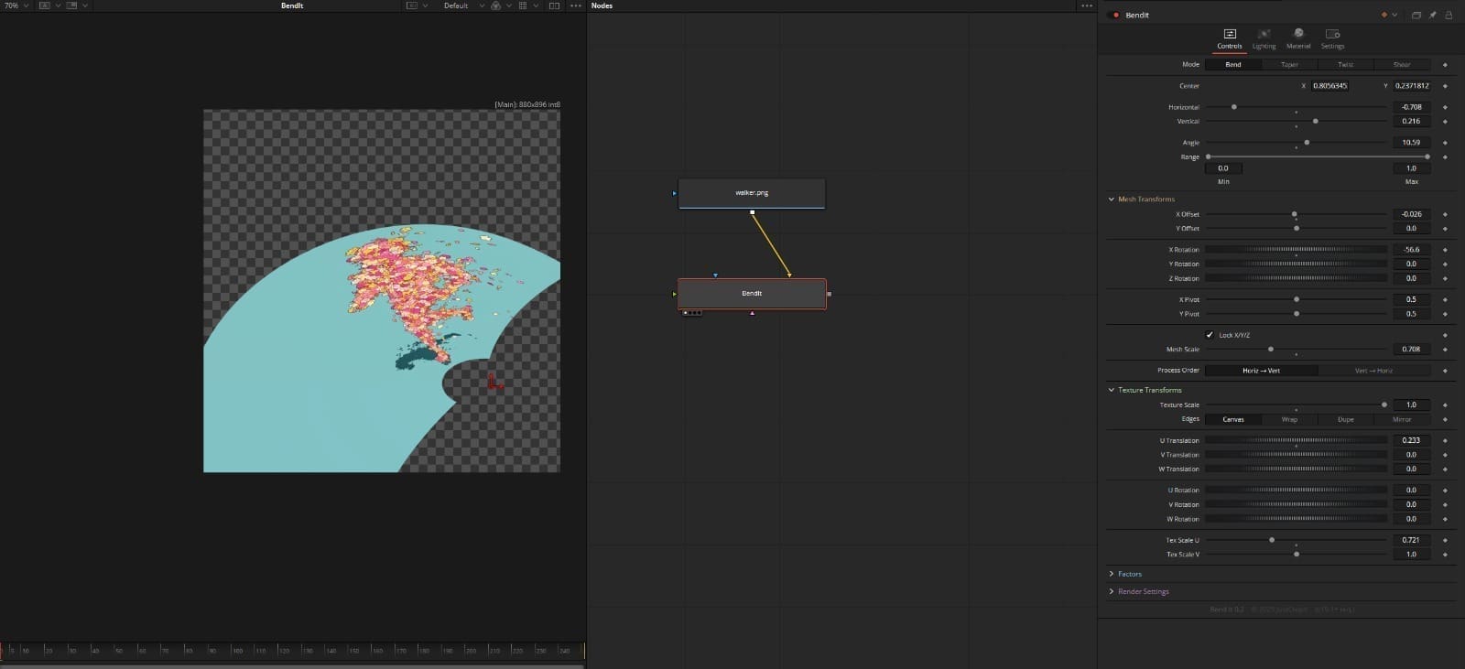This screenshot has width=1465, height=669.
Task: Click the Vertical value field 0.216
Action: point(1411,122)
